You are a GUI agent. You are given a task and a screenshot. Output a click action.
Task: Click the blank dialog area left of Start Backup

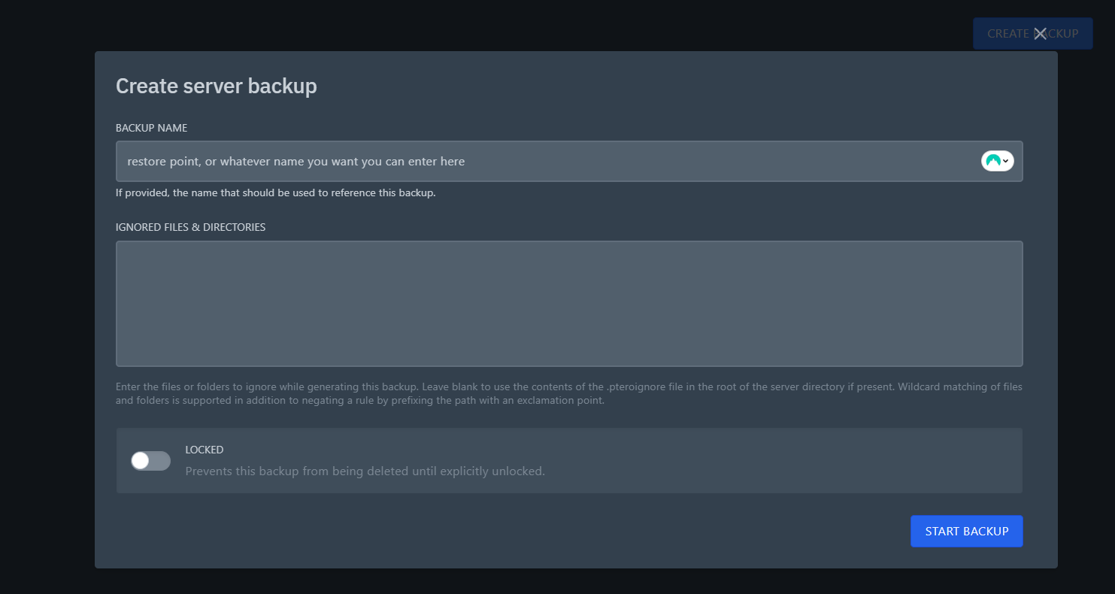tap(526, 531)
